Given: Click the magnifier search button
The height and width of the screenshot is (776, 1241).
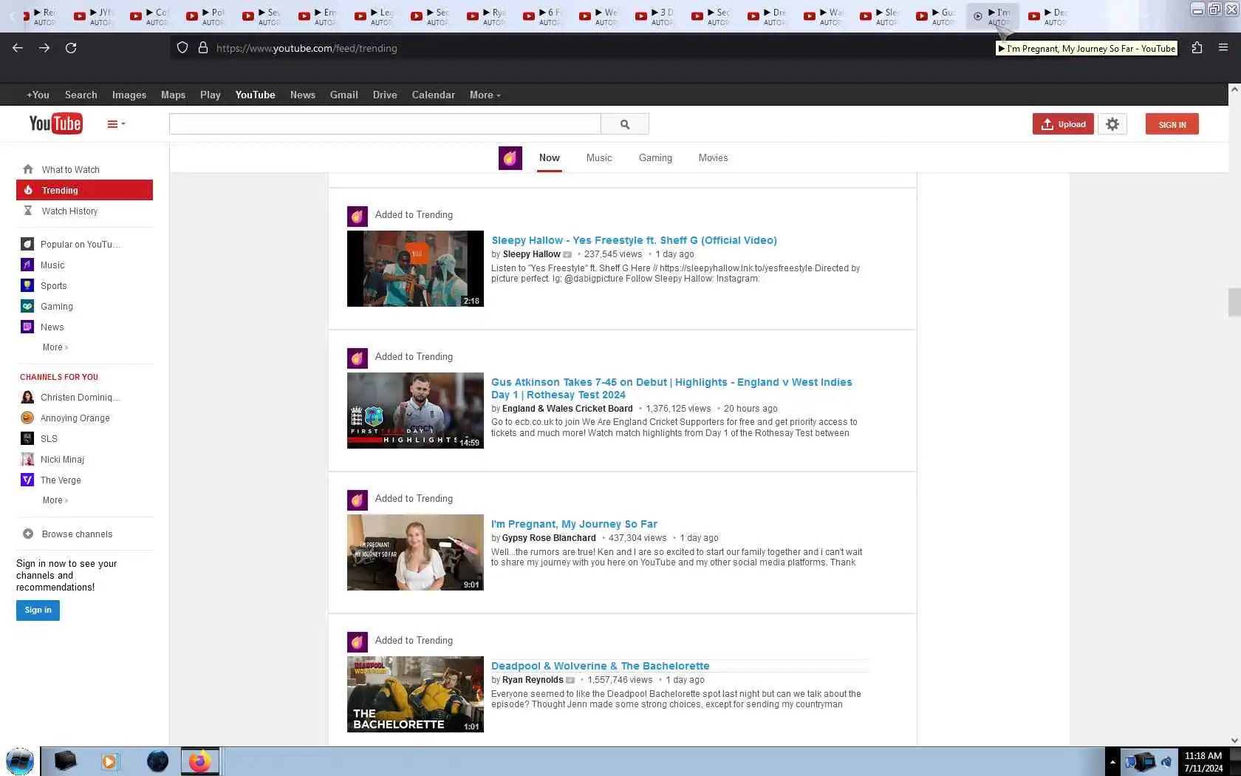Looking at the screenshot, I should [x=625, y=124].
